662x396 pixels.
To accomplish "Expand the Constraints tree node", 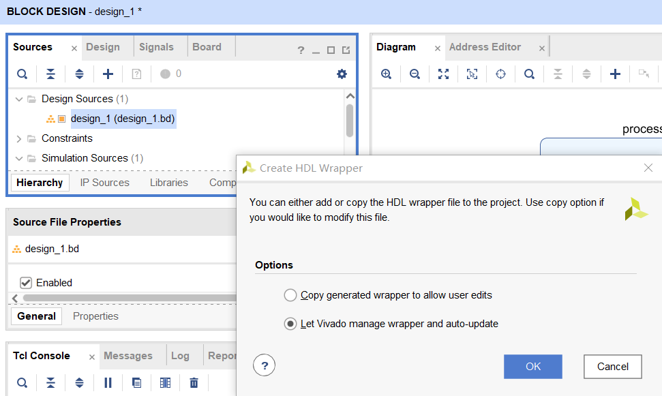I will (x=18, y=138).
